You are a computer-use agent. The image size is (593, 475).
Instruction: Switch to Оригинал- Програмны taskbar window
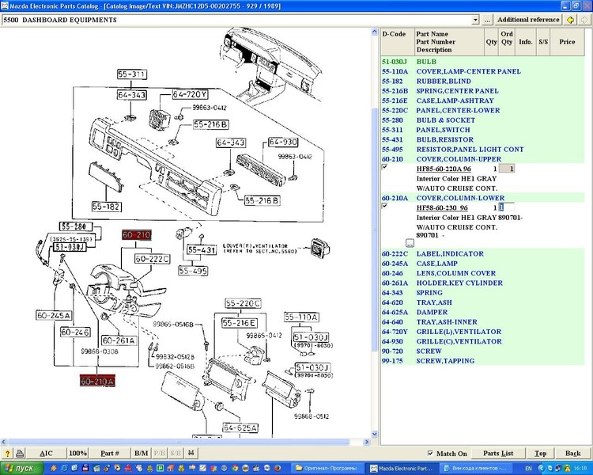click(x=329, y=469)
